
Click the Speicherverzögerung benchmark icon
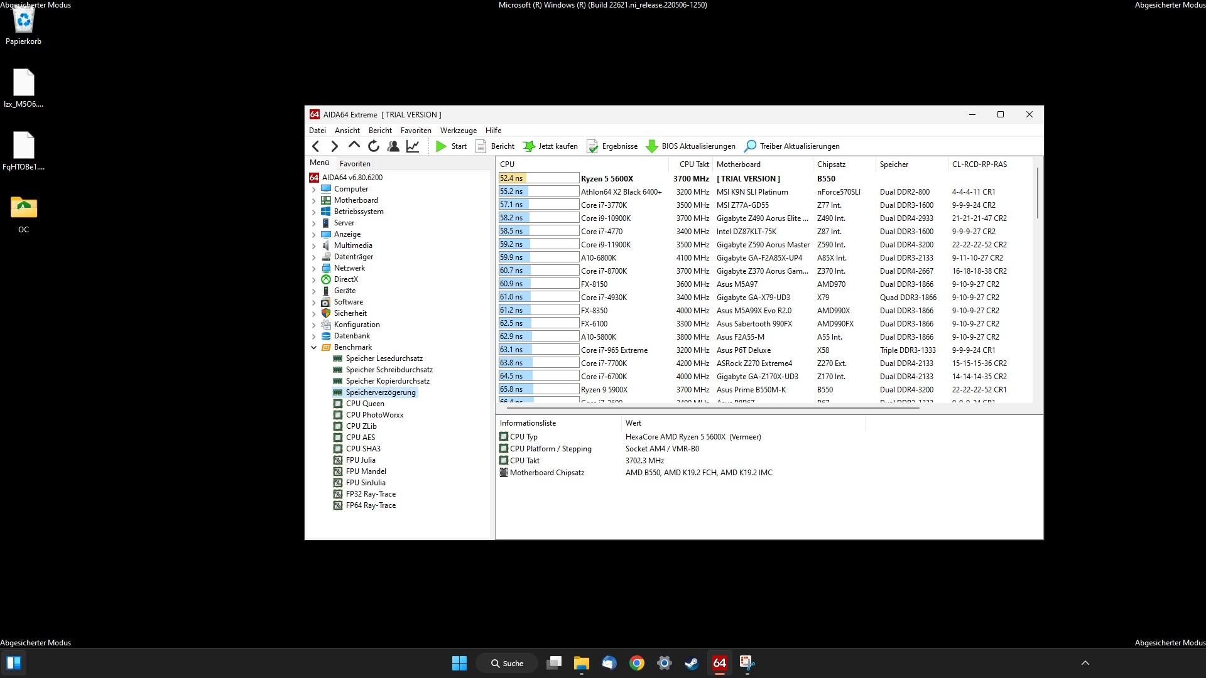(338, 392)
